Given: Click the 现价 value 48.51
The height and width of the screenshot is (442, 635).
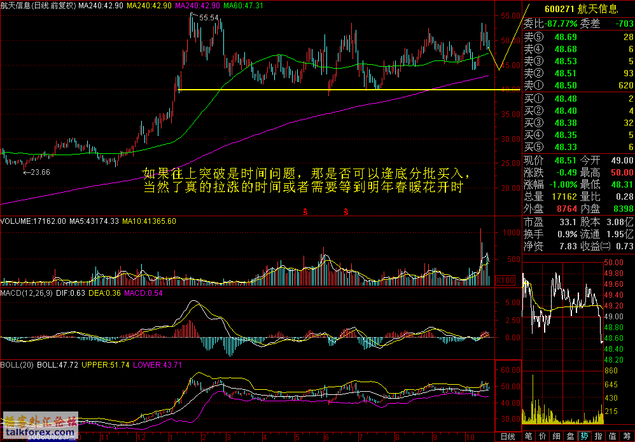Looking at the screenshot, I should click(566, 160).
